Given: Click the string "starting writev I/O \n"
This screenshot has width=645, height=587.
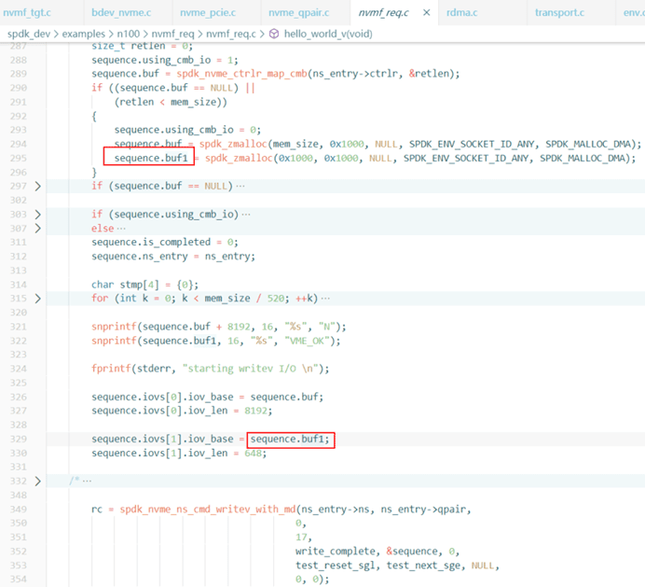Looking at the screenshot, I should [x=250, y=369].
